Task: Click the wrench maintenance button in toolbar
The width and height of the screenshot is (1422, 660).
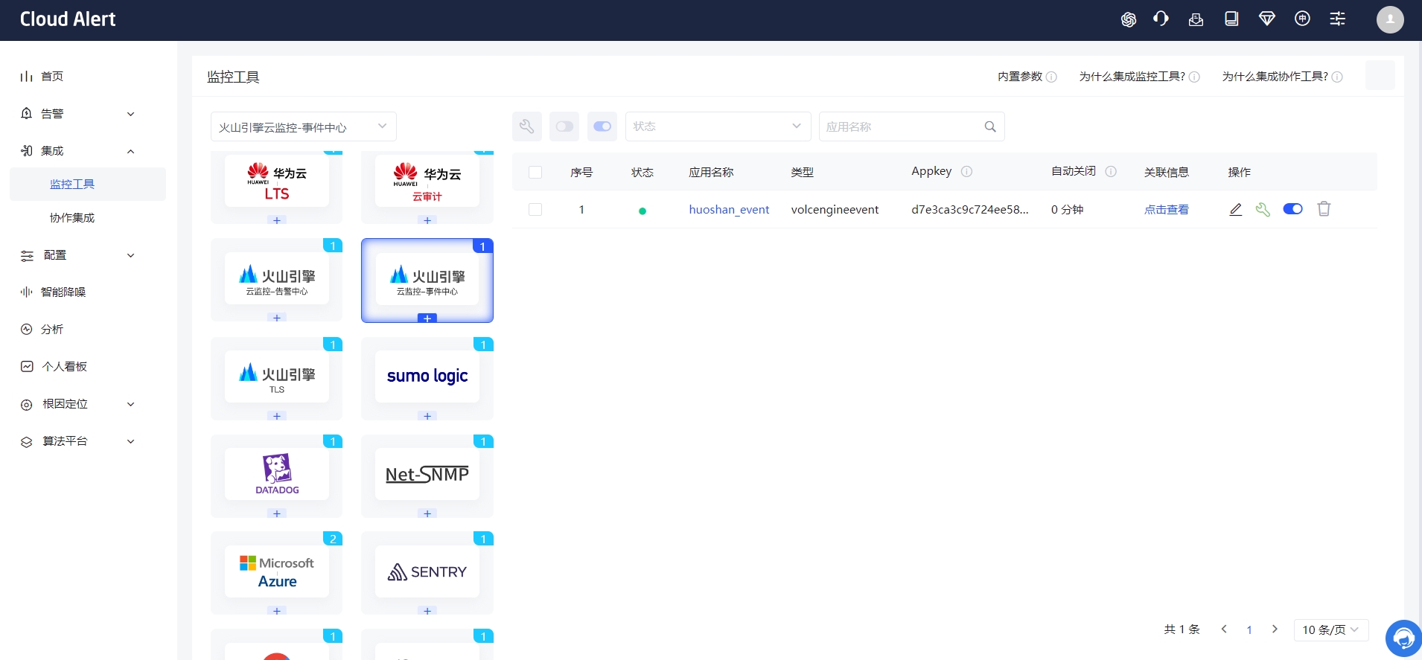Action: (x=526, y=126)
